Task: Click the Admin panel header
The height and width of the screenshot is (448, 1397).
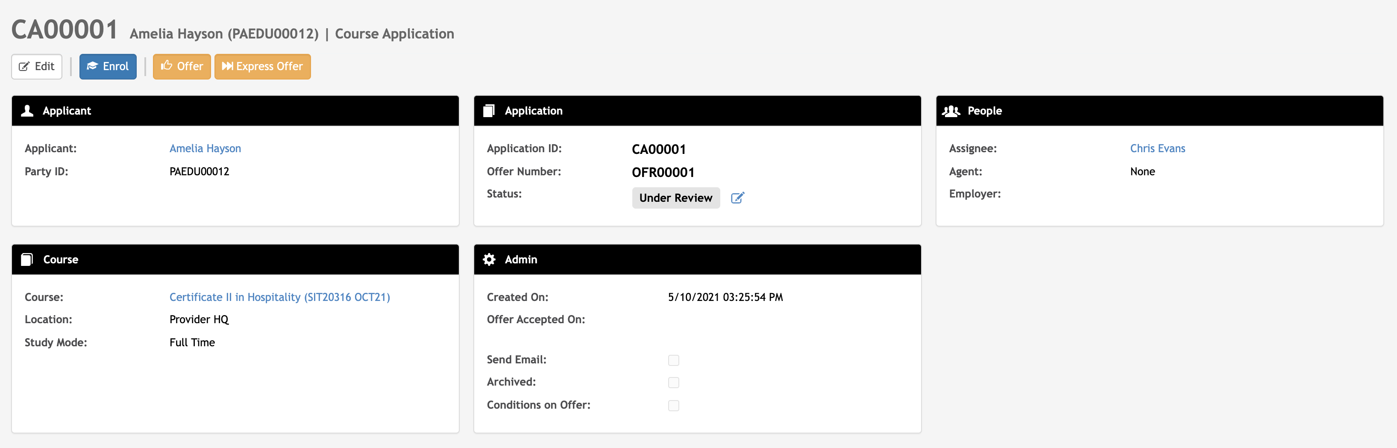Action: click(697, 259)
